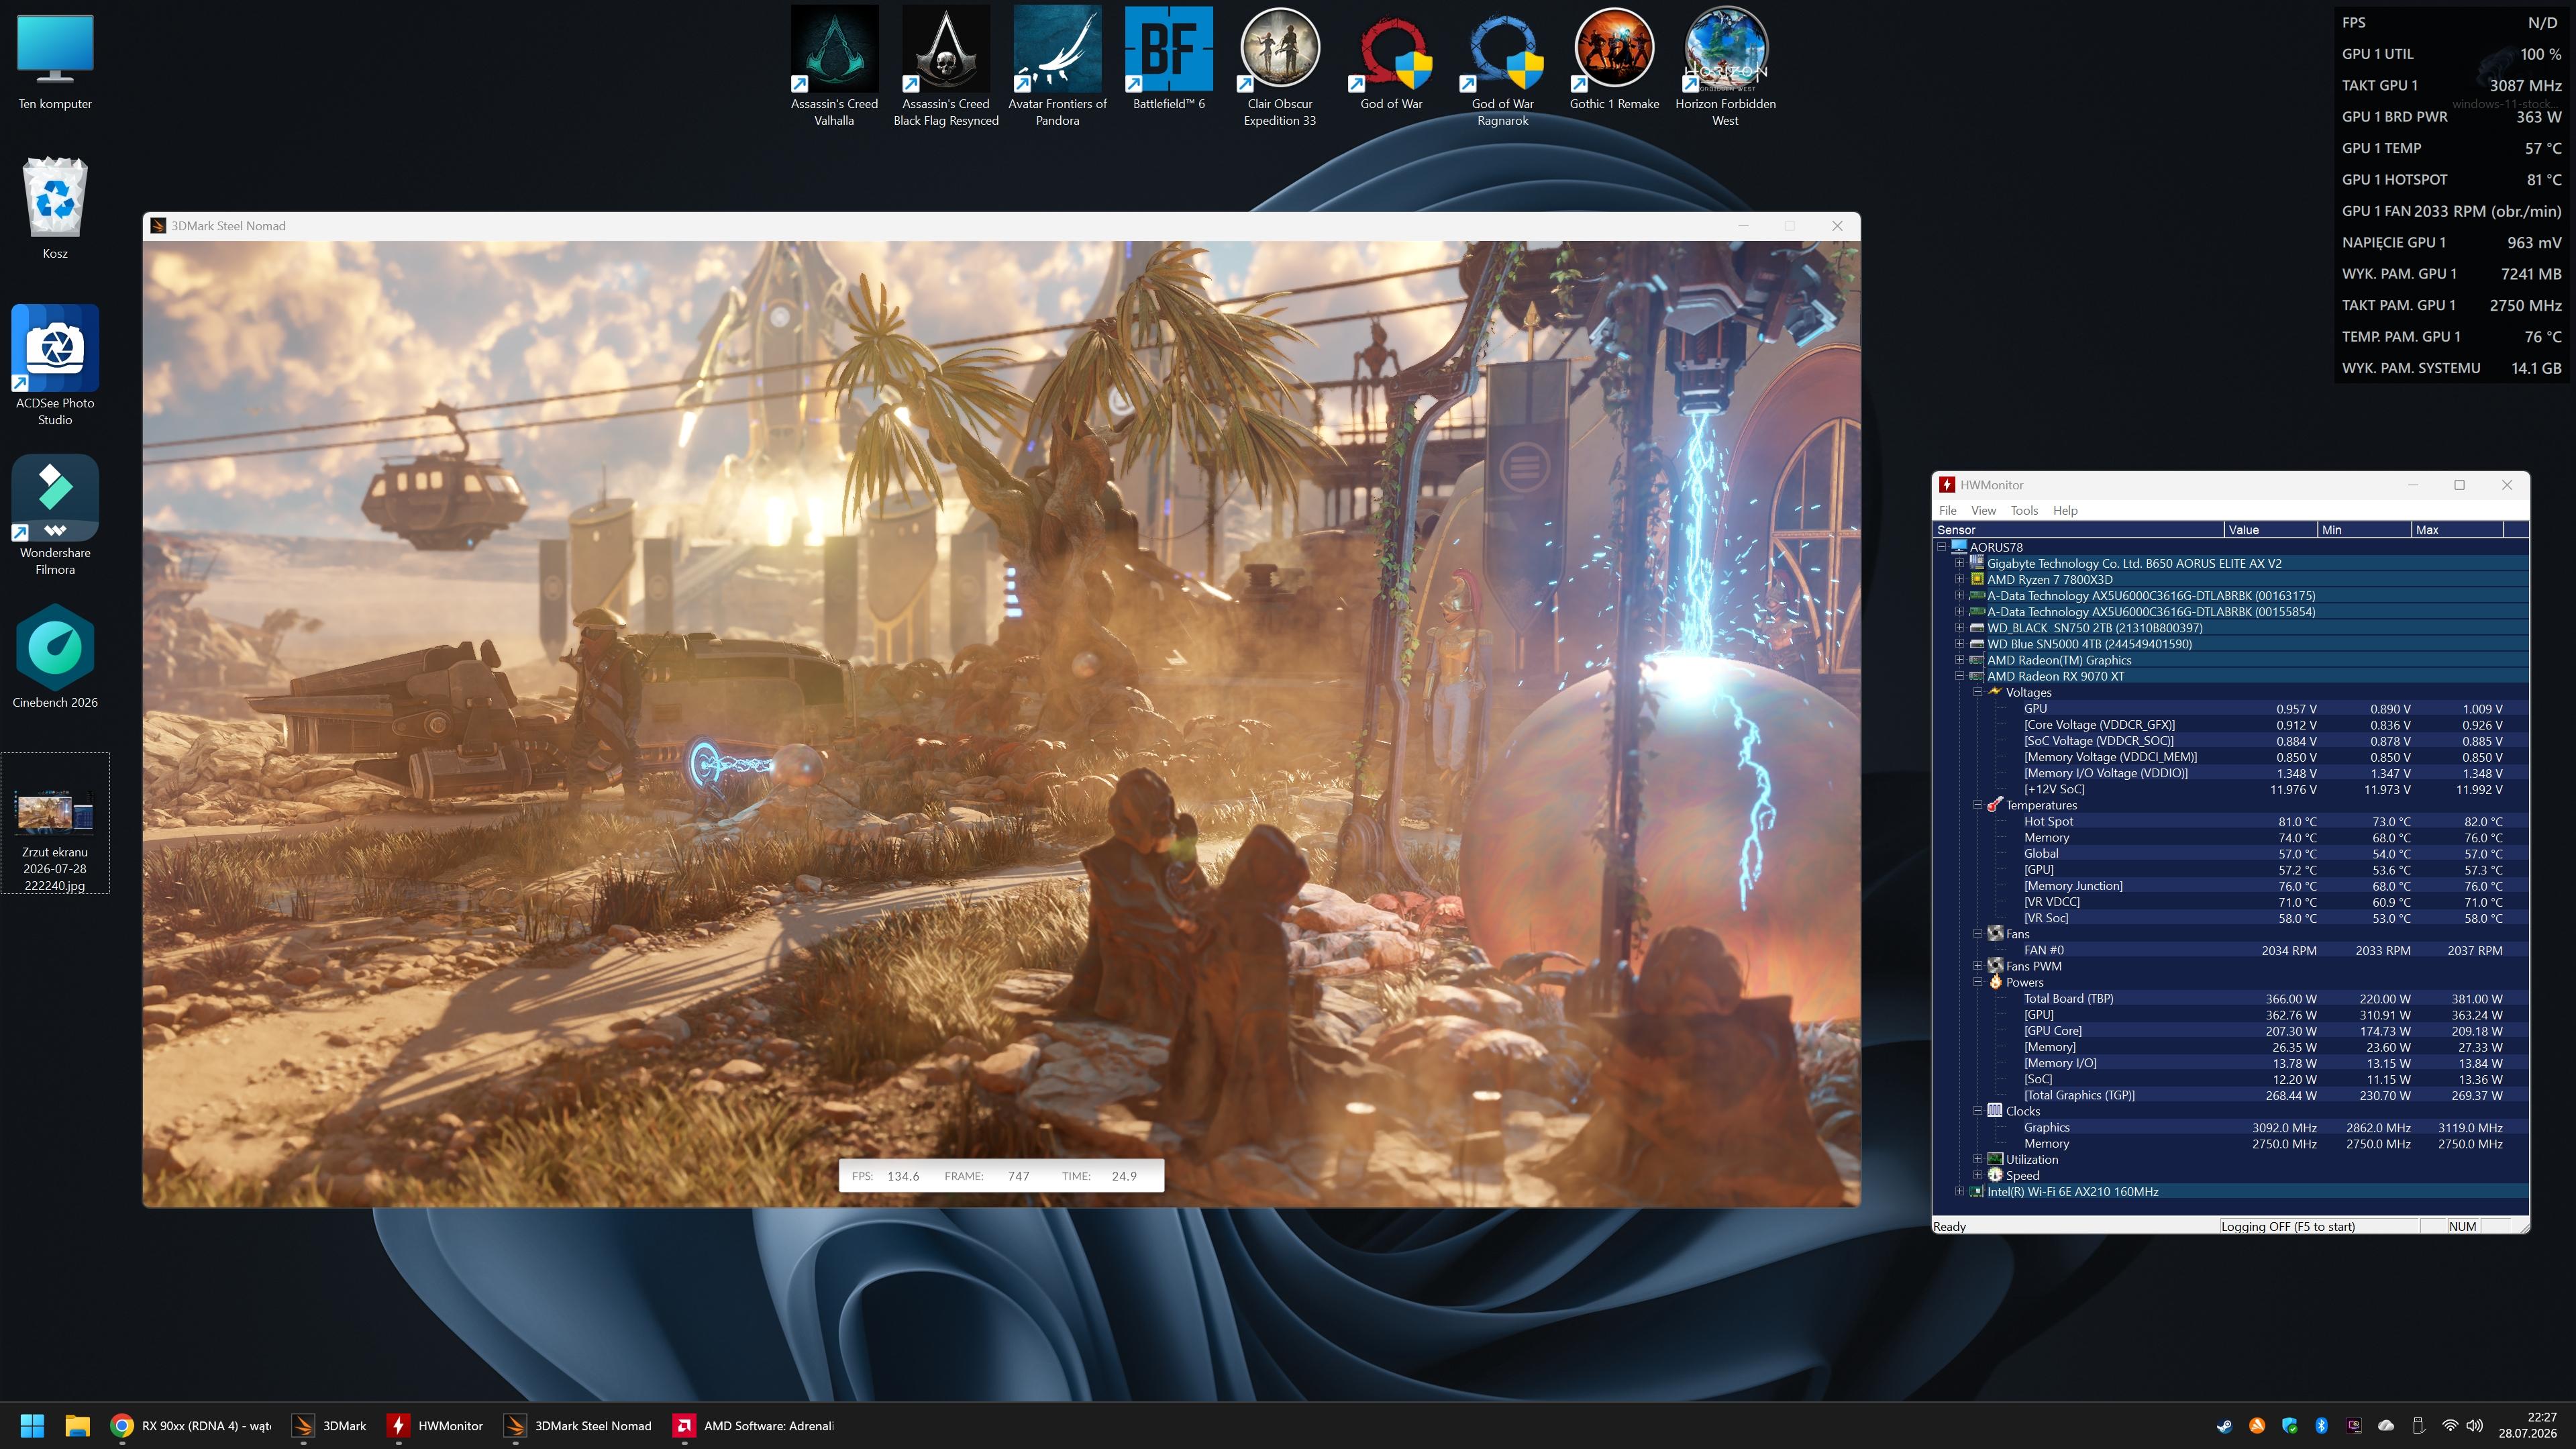The image size is (2576, 1449).
Task: Open Cinebench 2026 desktop shortcut
Action: pyautogui.click(x=55, y=656)
